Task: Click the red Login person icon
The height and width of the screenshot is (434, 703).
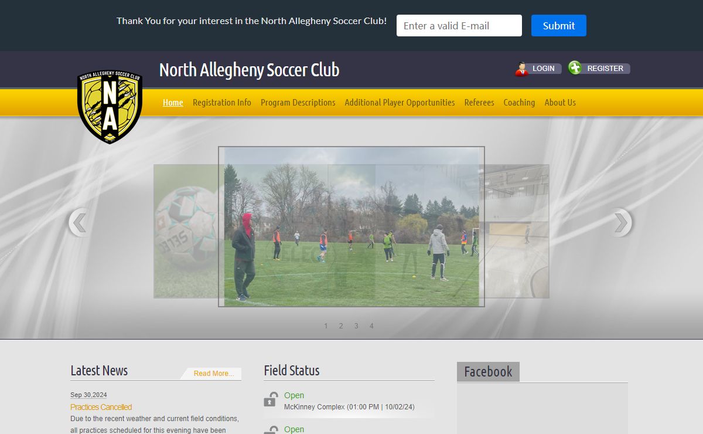Action: click(521, 69)
